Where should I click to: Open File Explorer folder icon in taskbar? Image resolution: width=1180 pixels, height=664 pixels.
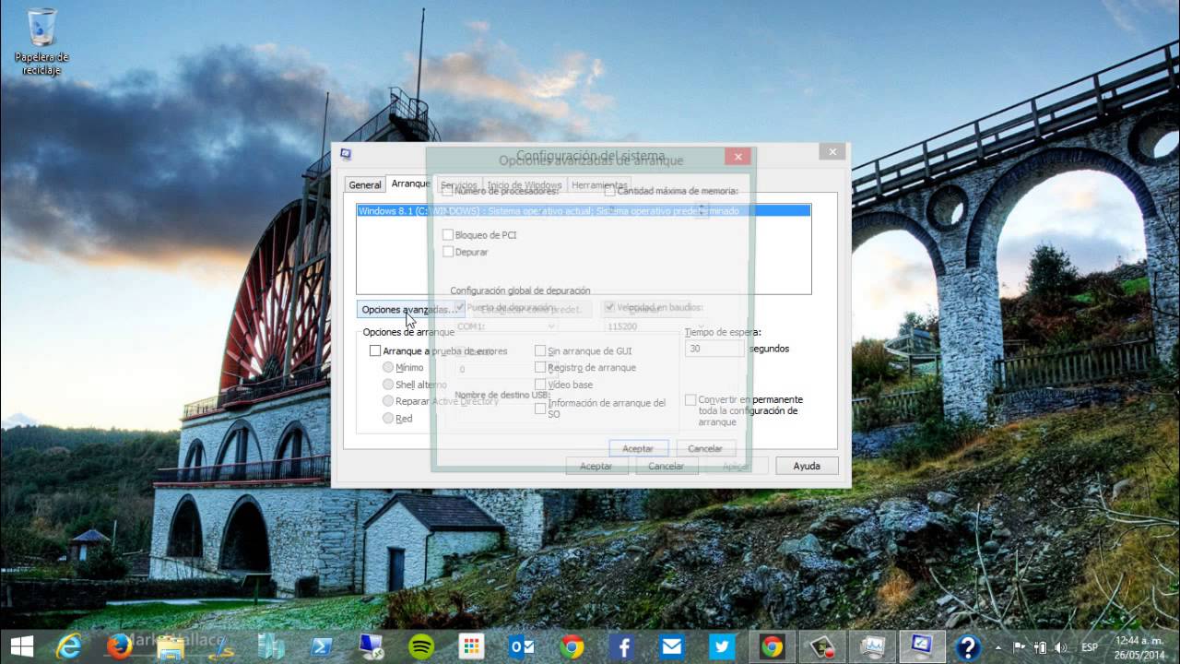coord(171,646)
